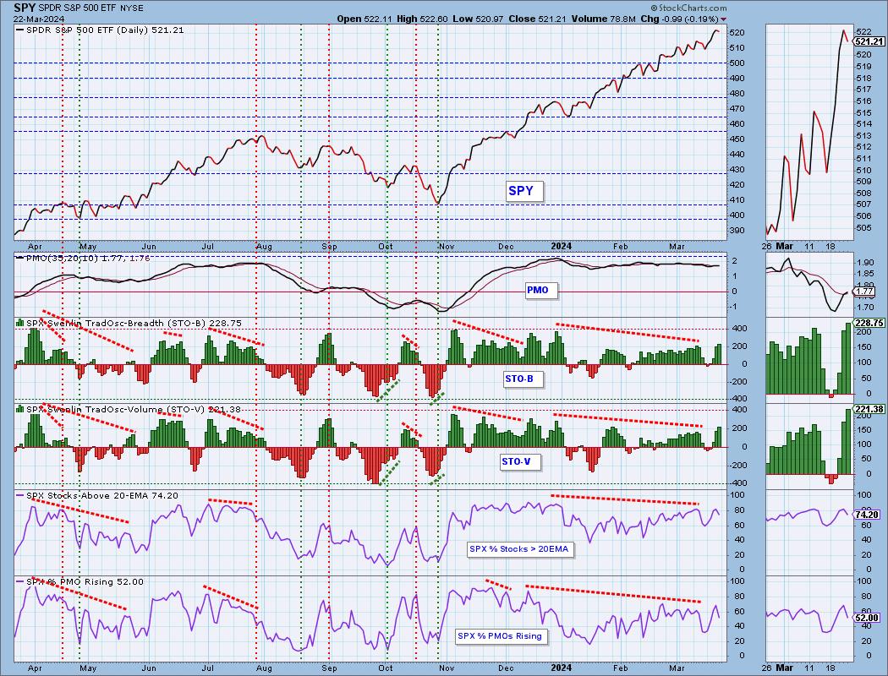Screen dimensions: 888x676
Task: Click the Chg -0.99 (-0.19%) value
Action: click(x=683, y=19)
